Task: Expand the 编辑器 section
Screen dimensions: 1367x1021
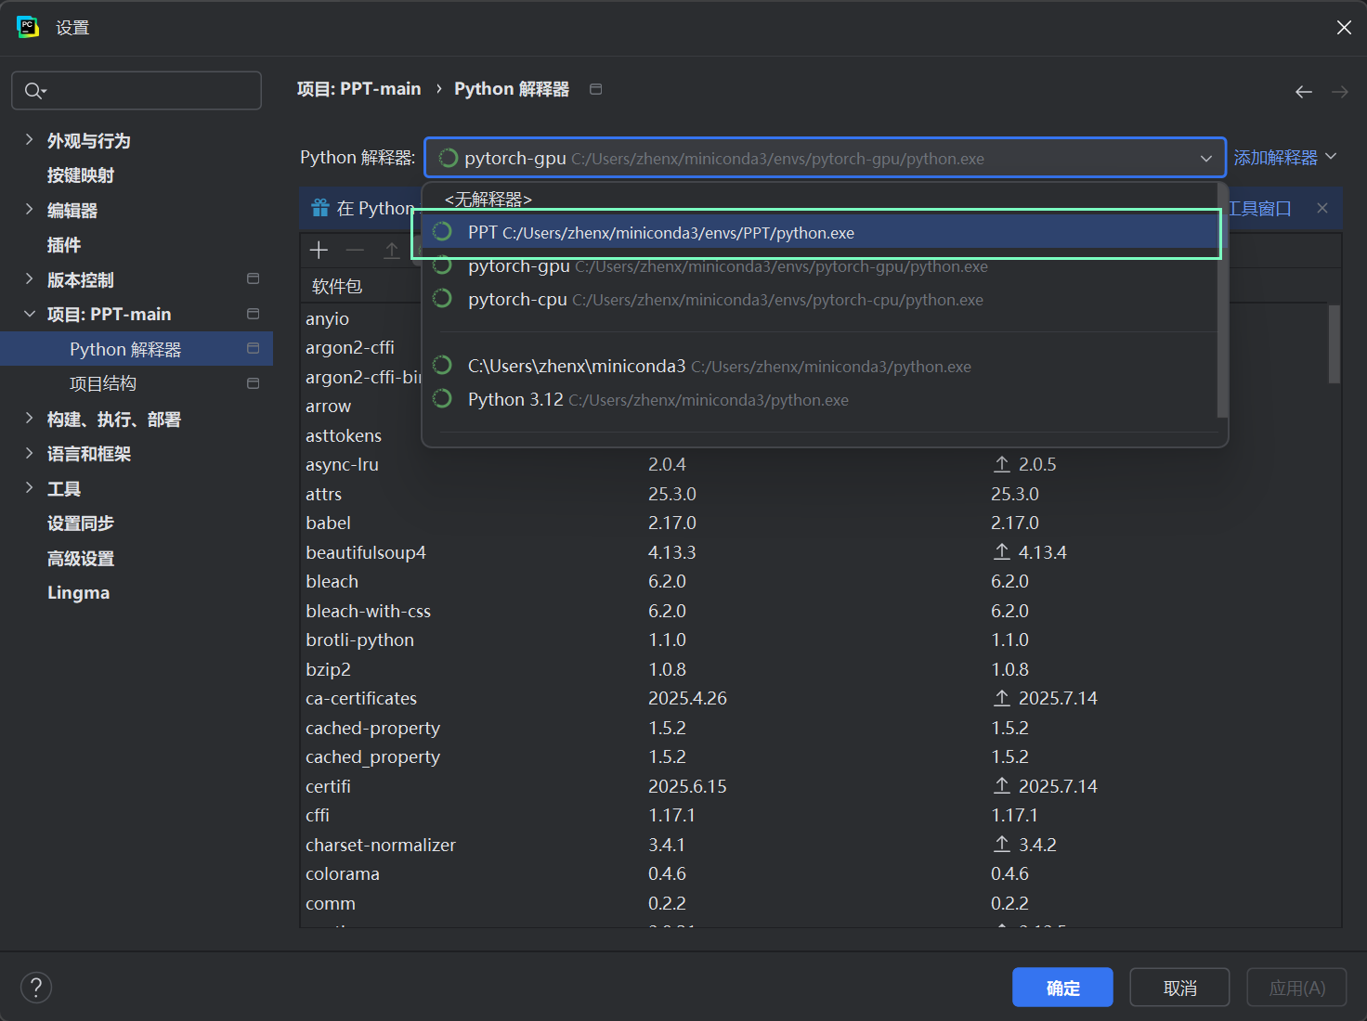Action: point(29,210)
